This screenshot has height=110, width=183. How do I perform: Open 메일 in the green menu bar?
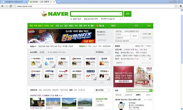[x=31, y=25]
